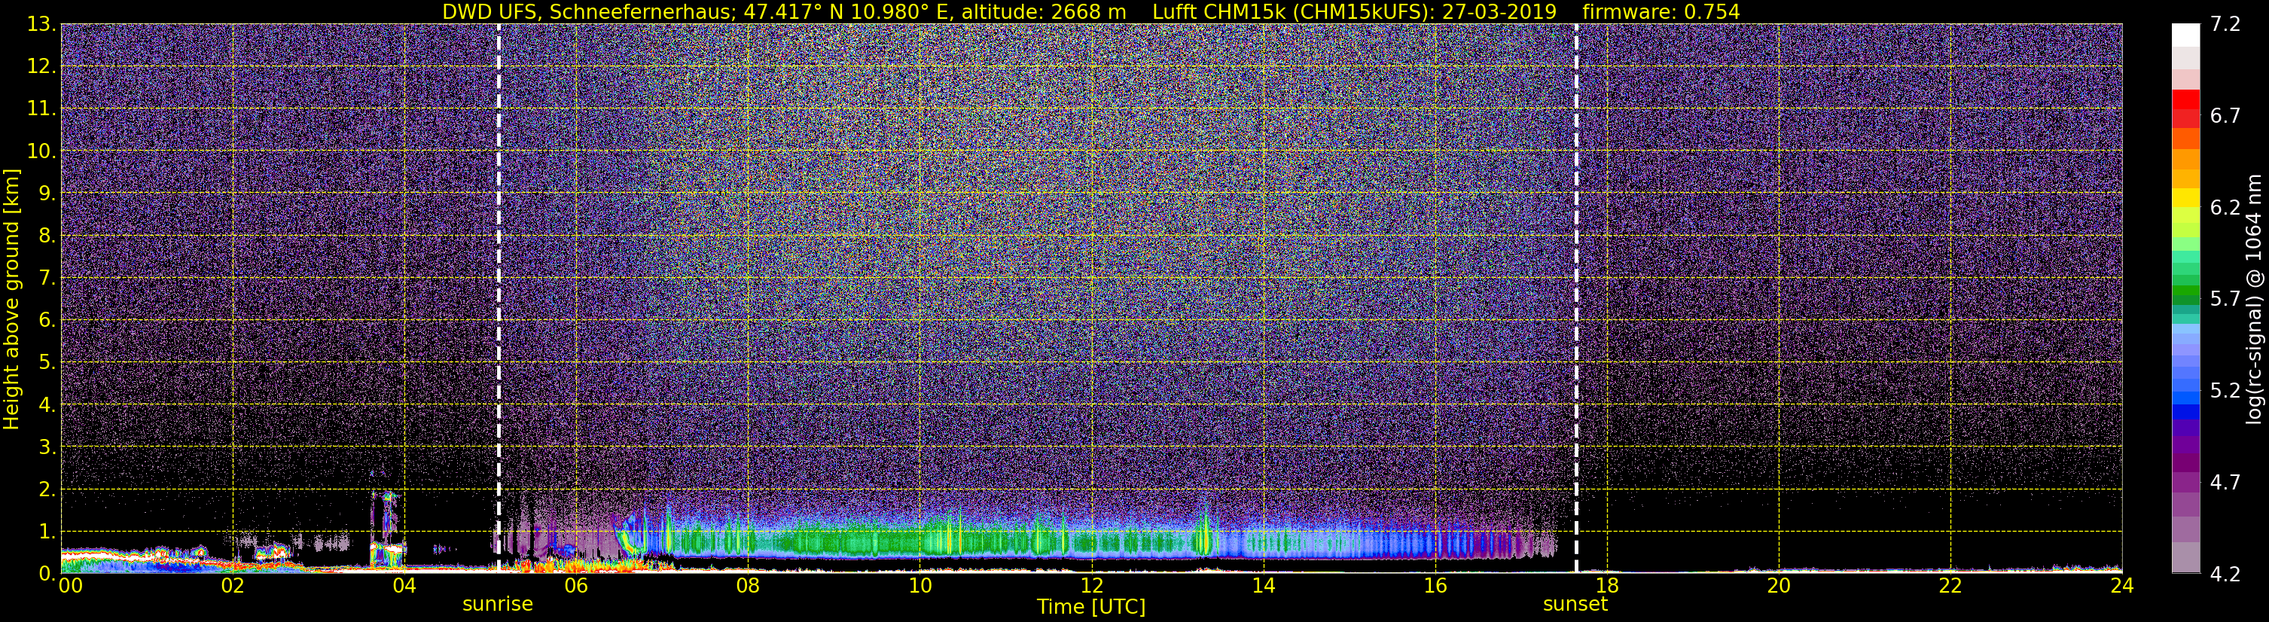
Task: Click the 'Height above ground [km]' axis label
Action: point(11,300)
